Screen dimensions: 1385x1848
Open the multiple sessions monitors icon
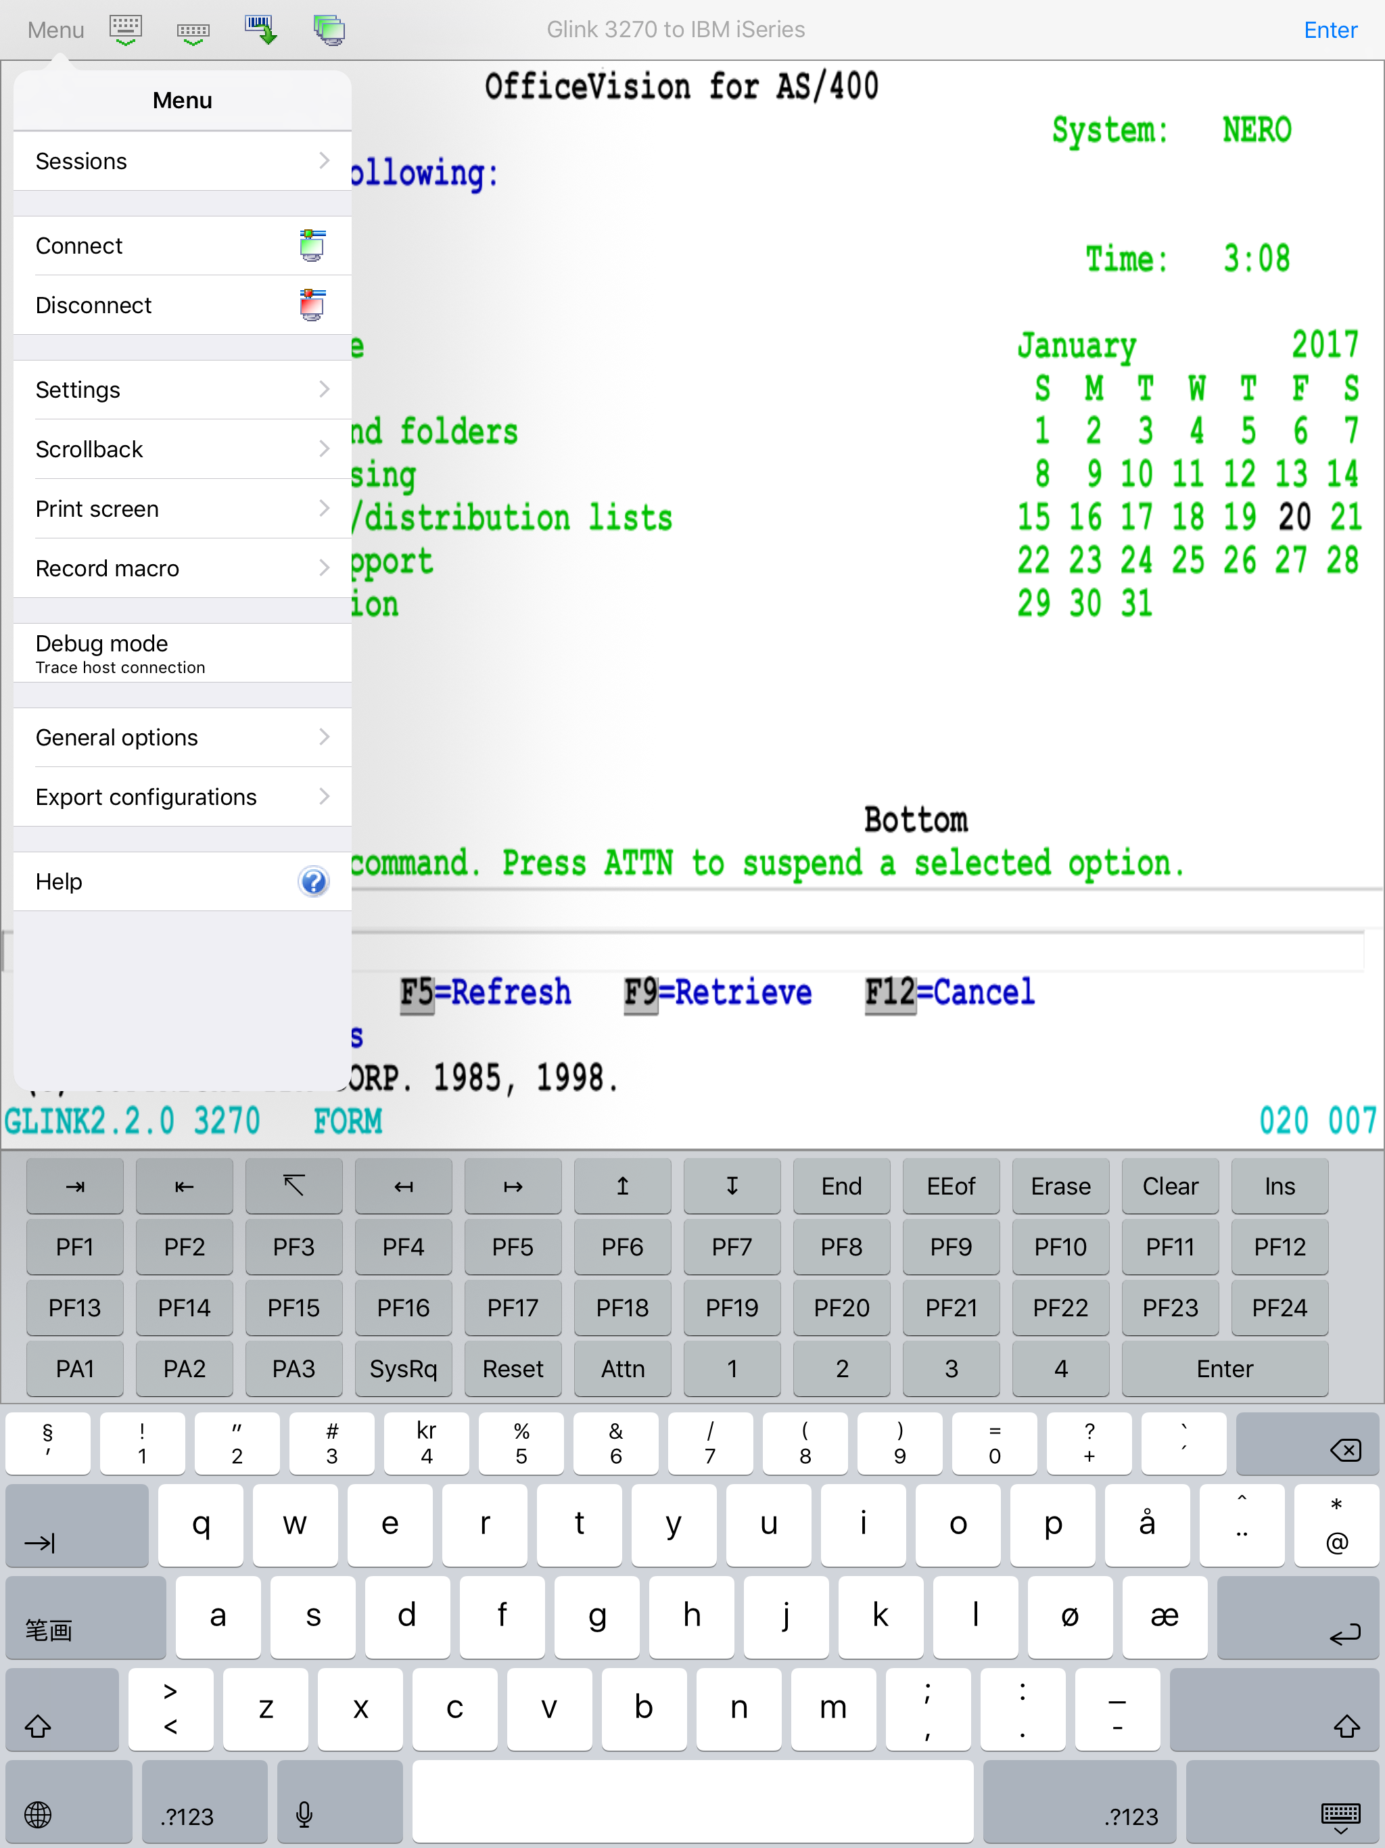[328, 29]
